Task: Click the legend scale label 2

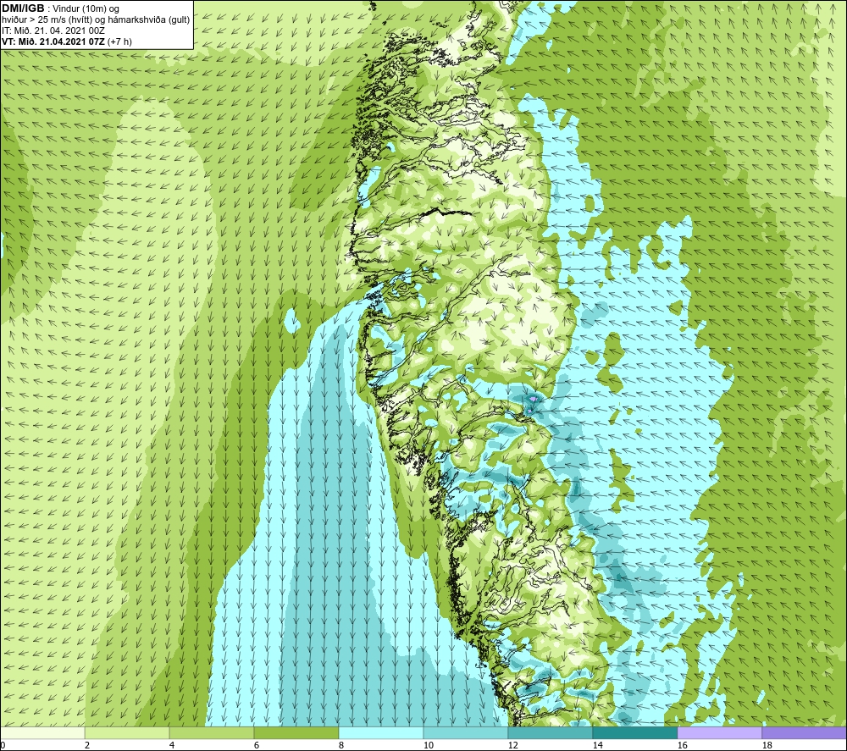Action: pos(87,746)
